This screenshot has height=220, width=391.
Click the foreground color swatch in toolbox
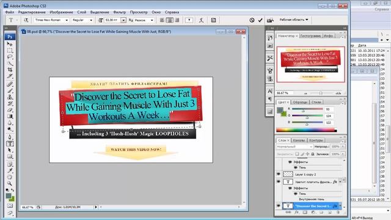9,196
